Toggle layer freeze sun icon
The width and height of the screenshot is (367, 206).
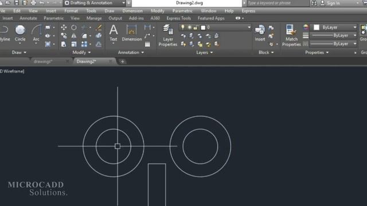click(189, 27)
